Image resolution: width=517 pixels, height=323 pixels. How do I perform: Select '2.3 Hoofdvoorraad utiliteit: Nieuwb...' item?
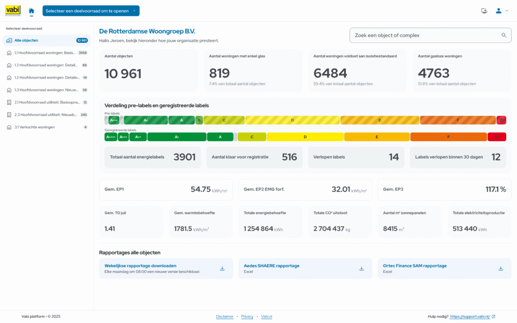click(x=47, y=115)
